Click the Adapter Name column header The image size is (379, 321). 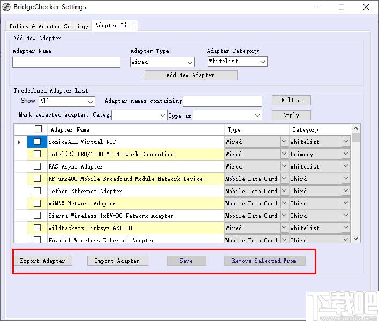135,129
